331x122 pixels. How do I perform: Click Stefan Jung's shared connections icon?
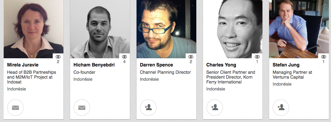click(323, 57)
